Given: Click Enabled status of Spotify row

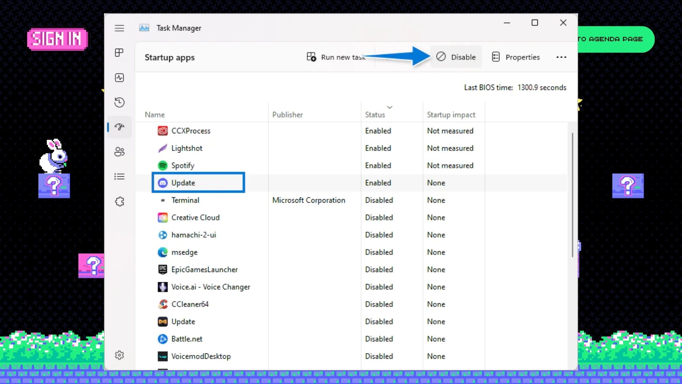Looking at the screenshot, I should (x=378, y=166).
